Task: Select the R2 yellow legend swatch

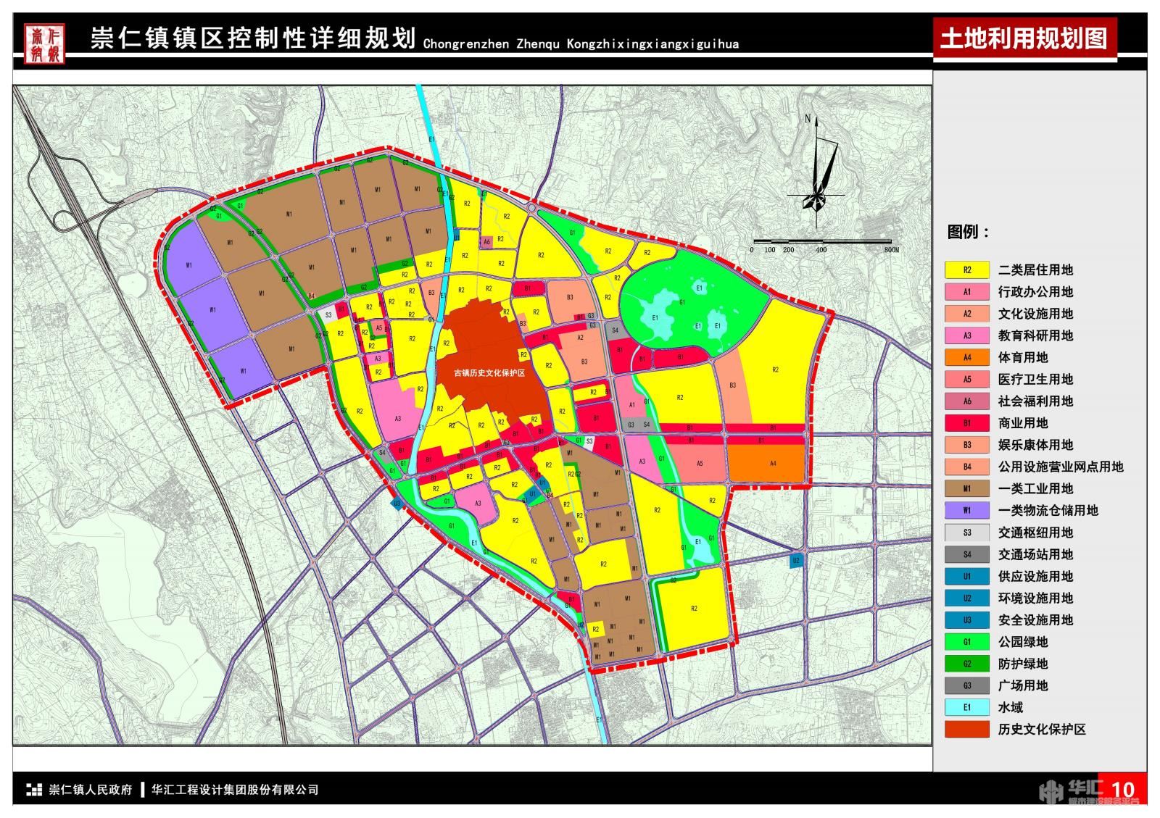Action: coord(966,270)
